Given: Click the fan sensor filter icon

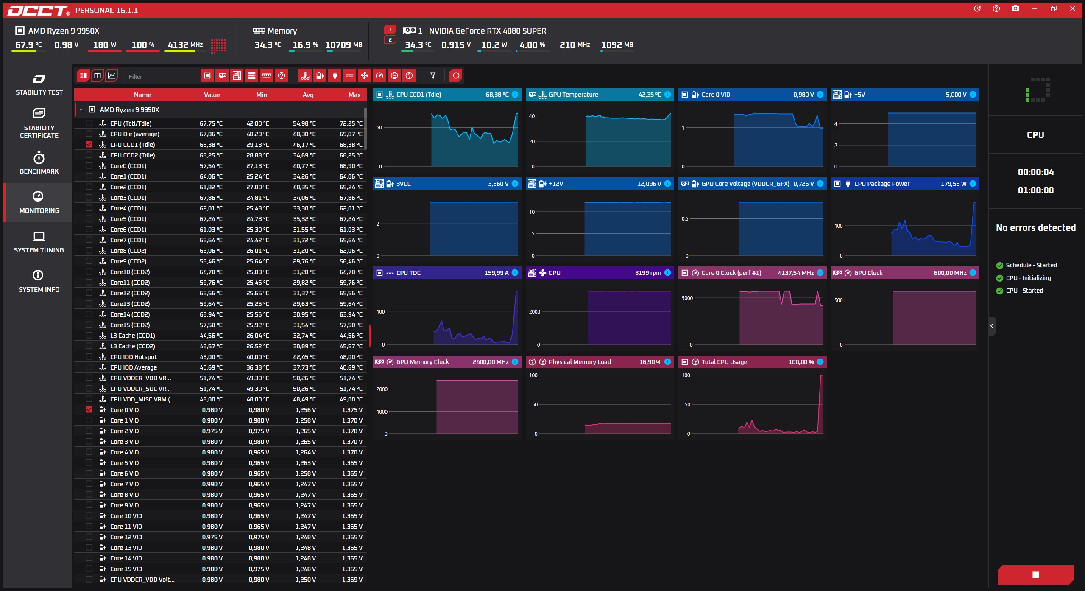Looking at the screenshot, I should [x=364, y=76].
